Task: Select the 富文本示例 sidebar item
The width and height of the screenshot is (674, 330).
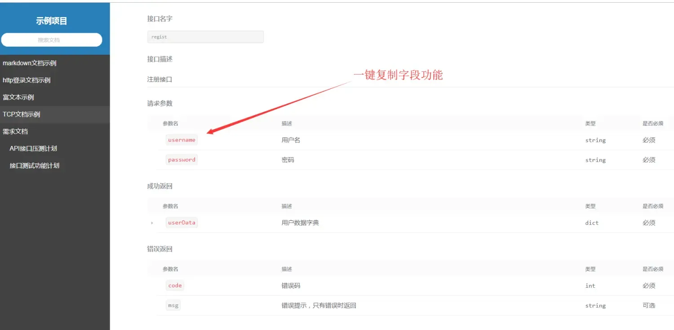Action: point(18,97)
